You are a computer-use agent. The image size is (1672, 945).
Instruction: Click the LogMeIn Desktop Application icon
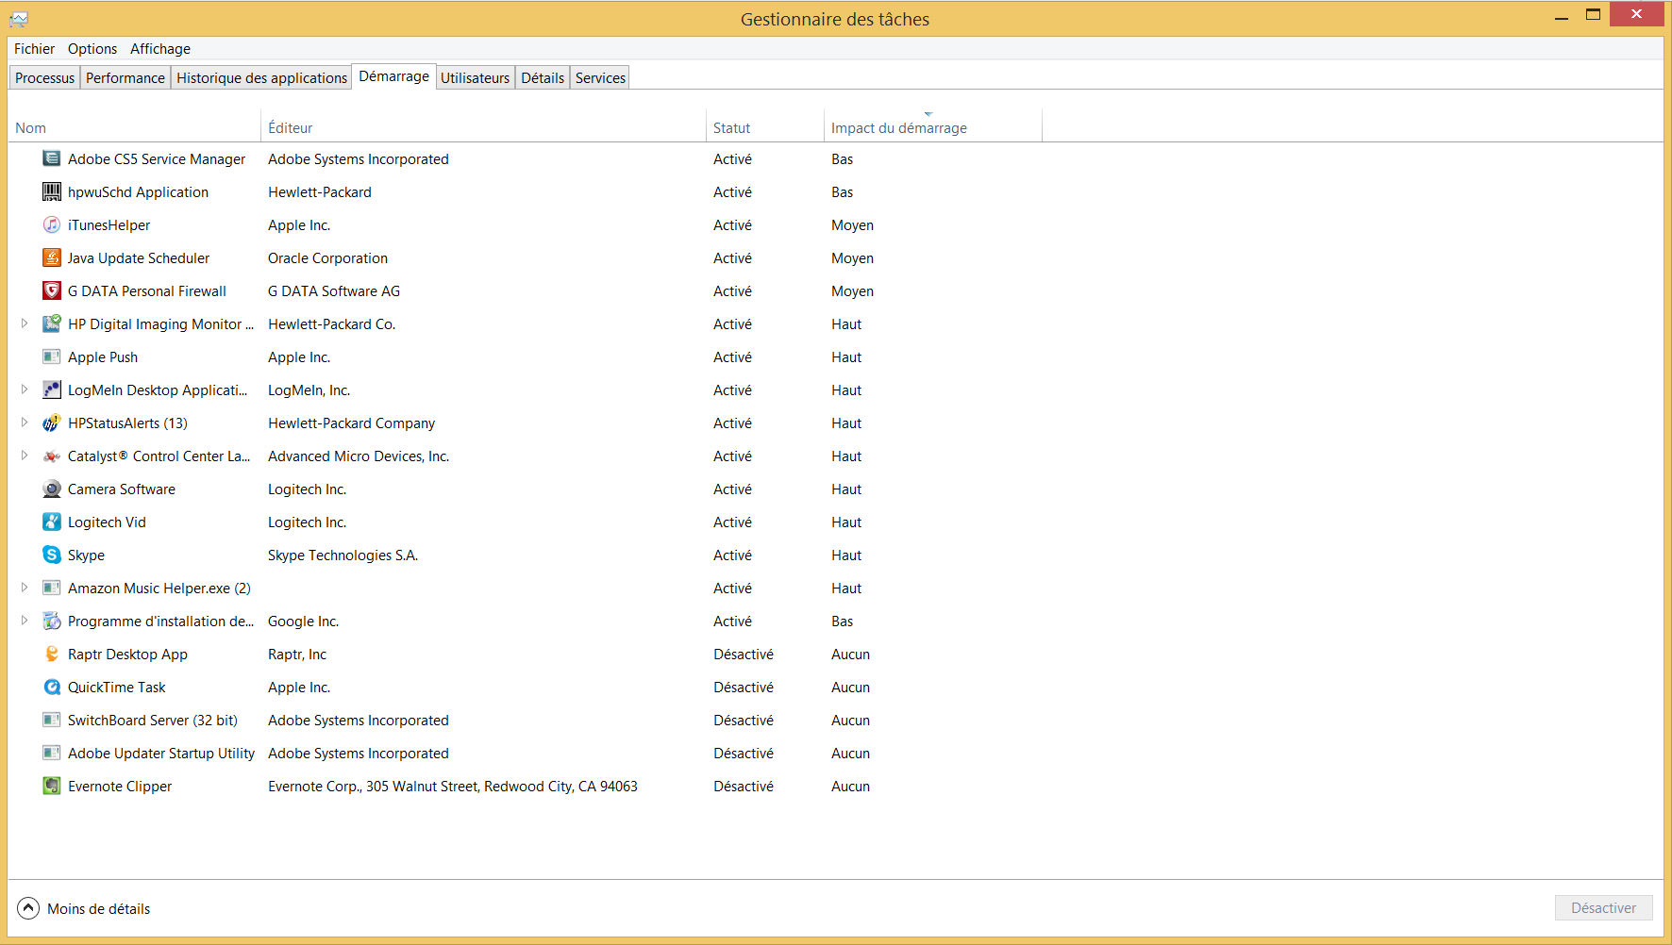coord(52,390)
